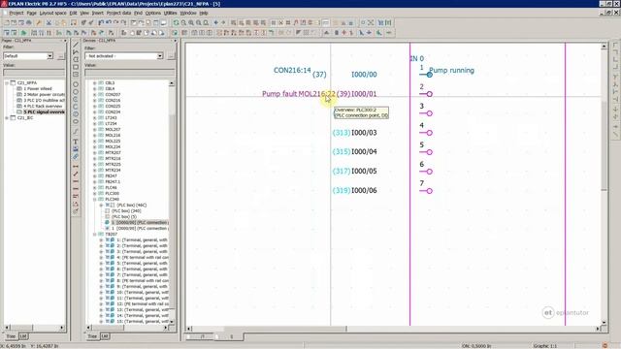The height and width of the screenshot is (349, 621).
Task: Collapse the PLC340 device node
Action: 95,200
